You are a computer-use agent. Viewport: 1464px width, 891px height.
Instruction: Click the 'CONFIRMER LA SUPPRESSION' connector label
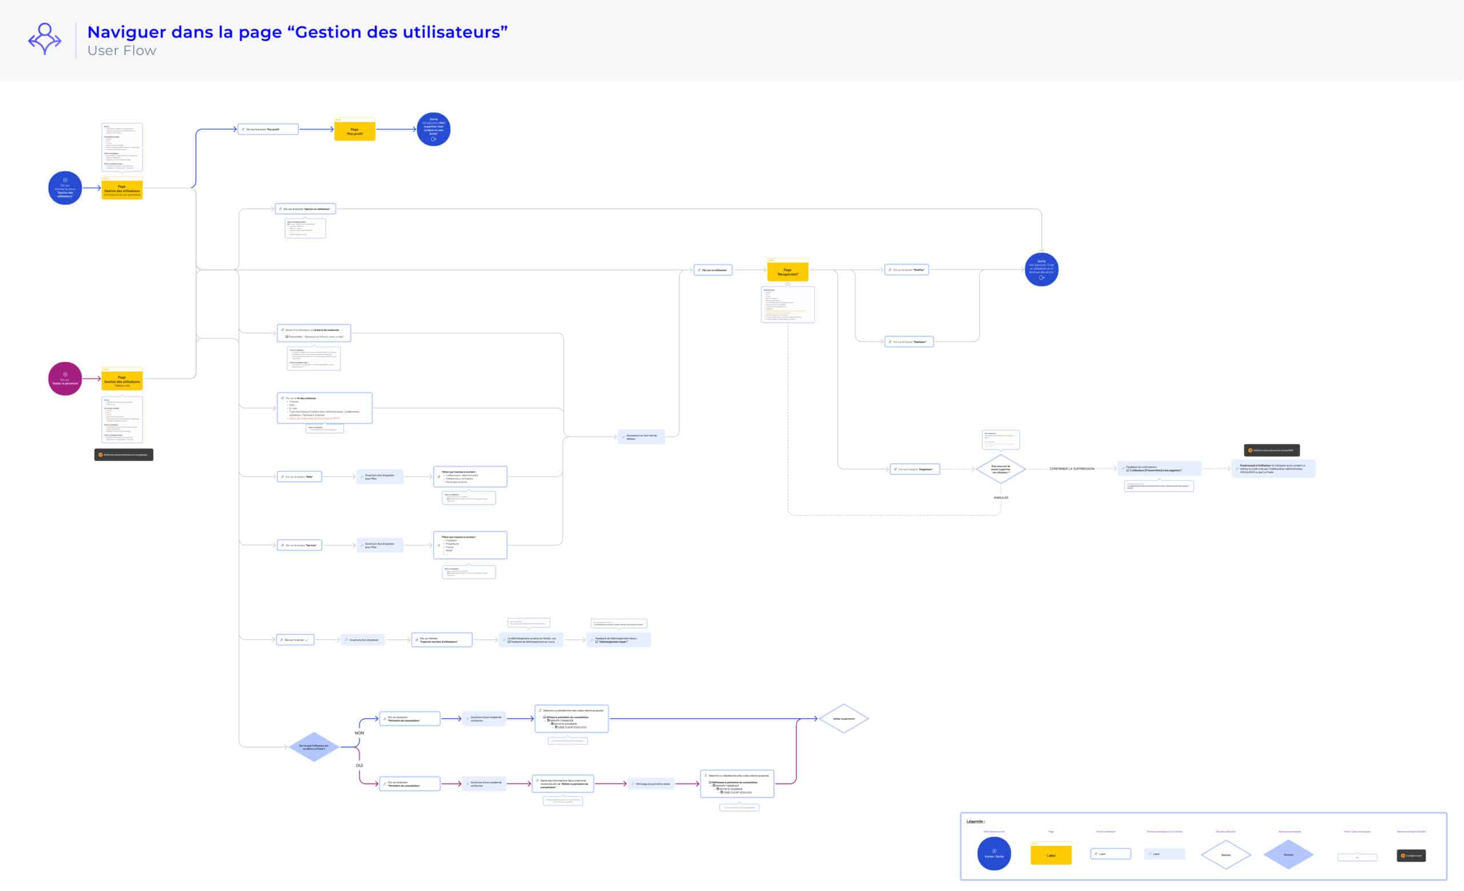click(1071, 469)
